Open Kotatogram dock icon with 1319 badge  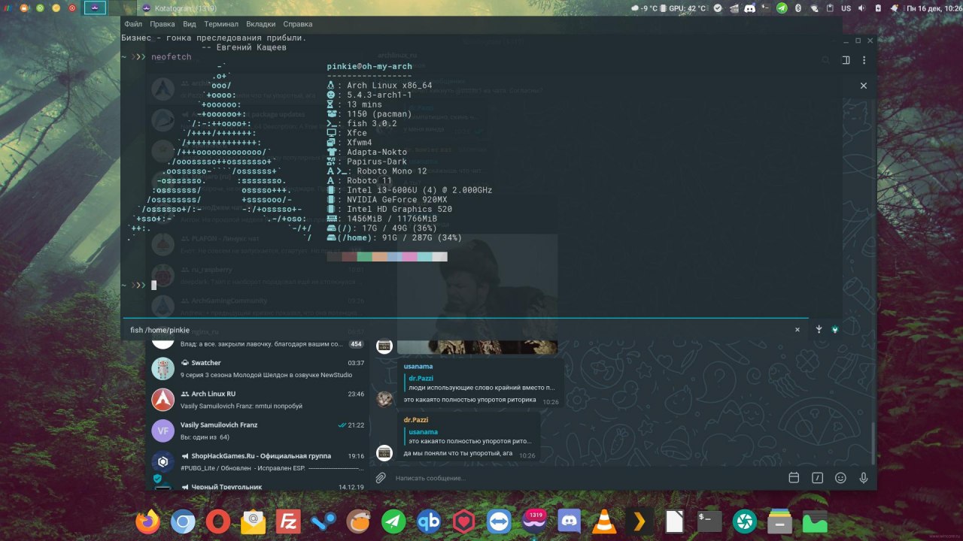[x=534, y=521]
